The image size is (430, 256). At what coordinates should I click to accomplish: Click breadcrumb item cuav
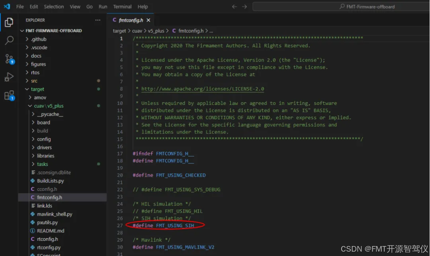coord(137,31)
